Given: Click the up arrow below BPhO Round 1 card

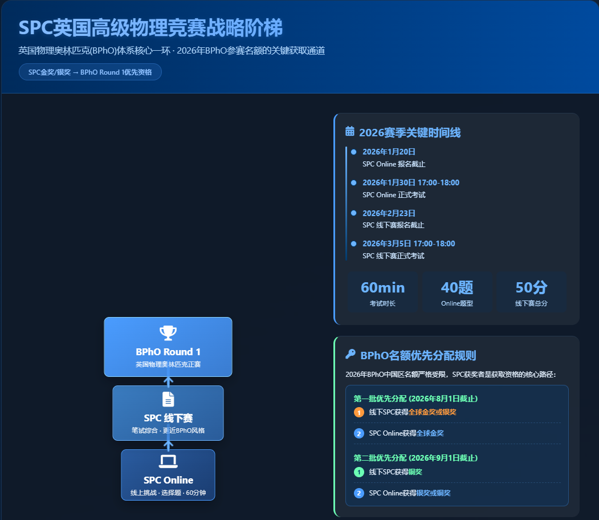Looking at the screenshot, I should point(168,381).
